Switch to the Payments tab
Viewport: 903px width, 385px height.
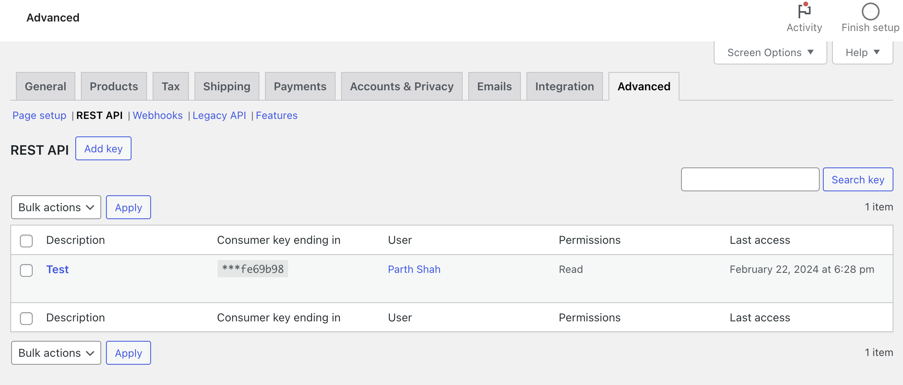300,86
